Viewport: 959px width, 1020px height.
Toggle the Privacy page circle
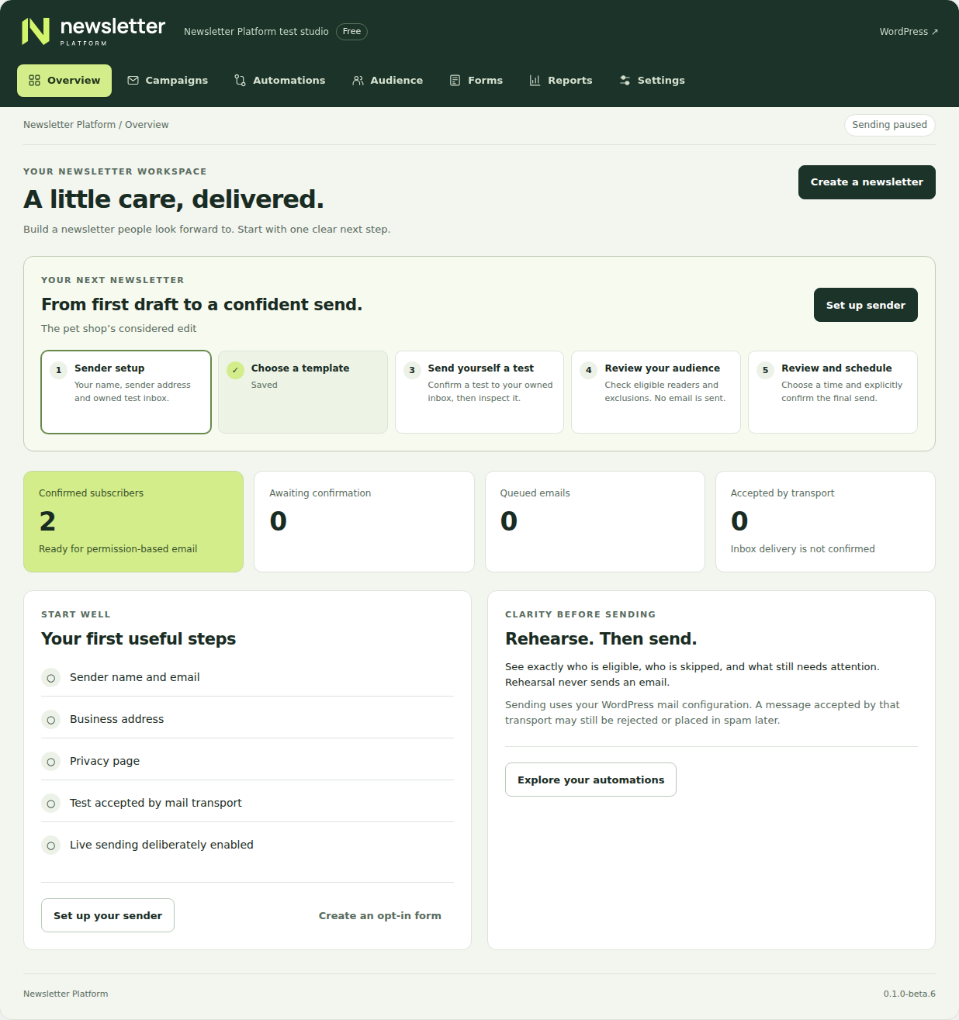51,762
